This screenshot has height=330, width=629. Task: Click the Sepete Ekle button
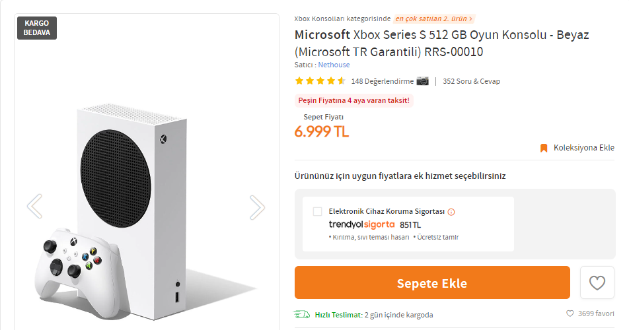(x=432, y=283)
